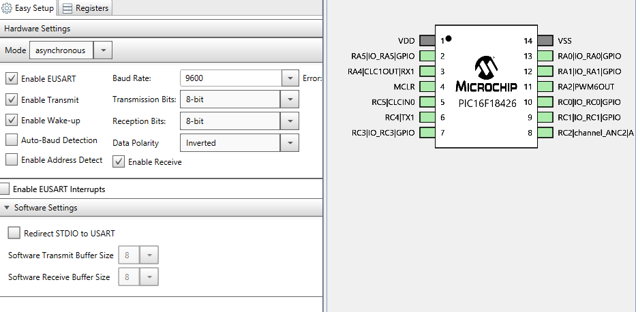
Task: Click the RA5|IO_RA5|GPIO label
Action: click(383, 57)
